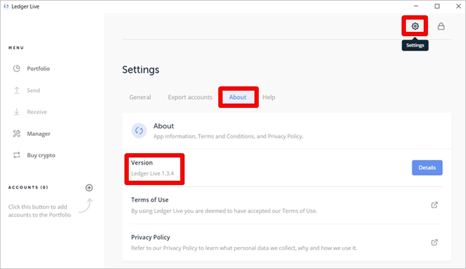Click the Manager tools icon

(x=17, y=134)
